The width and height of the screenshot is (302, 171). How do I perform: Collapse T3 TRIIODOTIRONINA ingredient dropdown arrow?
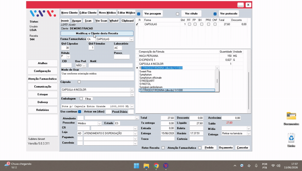click(217, 68)
